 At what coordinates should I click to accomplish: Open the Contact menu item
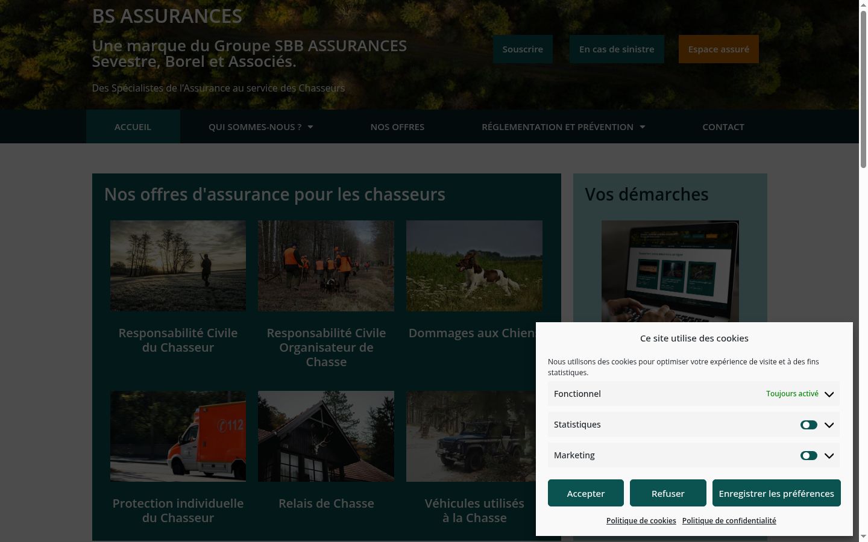723,126
